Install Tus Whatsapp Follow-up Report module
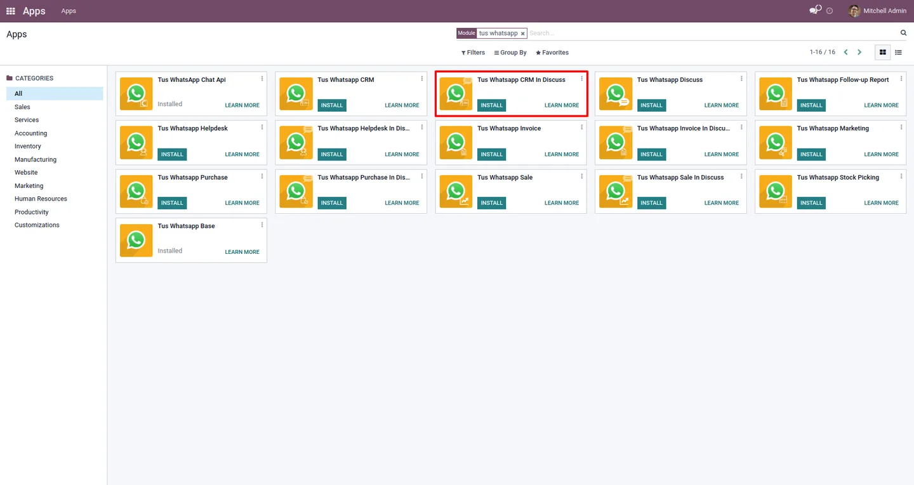The width and height of the screenshot is (914, 485). click(x=811, y=105)
